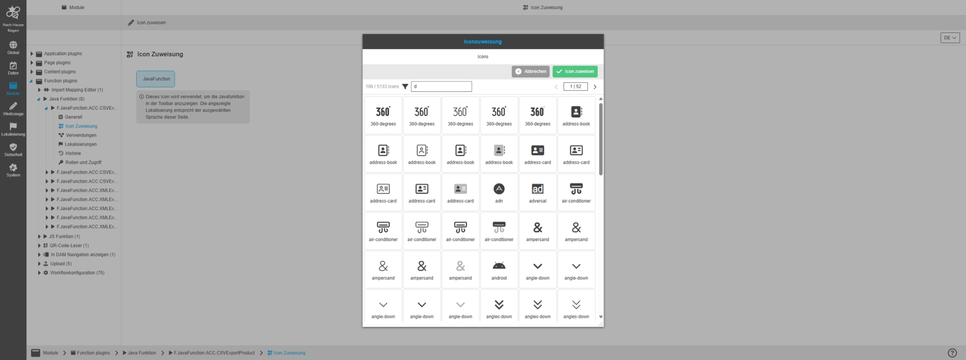The image size is (966, 360).
Task: Expand the Page plugins node
Action: [32, 63]
